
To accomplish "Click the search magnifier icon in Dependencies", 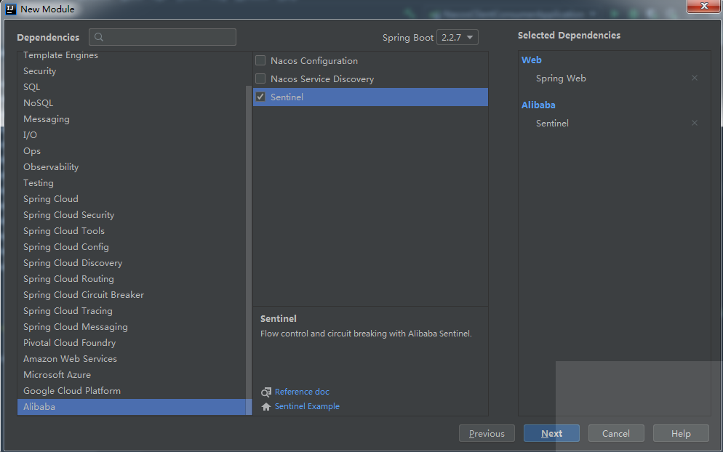I will [x=99, y=37].
